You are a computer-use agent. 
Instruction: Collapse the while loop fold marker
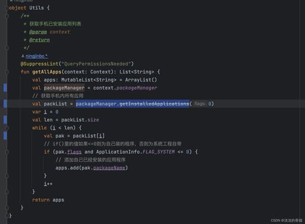(7, 128)
